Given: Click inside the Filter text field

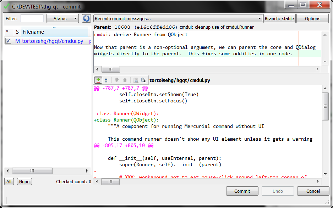Looking at the screenshot, I should 32,18.
